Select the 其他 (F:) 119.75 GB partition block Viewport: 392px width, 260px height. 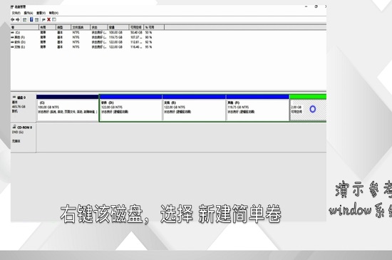coord(257,108)
